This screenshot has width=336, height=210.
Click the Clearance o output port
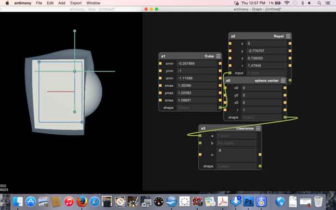coord(260,154)
